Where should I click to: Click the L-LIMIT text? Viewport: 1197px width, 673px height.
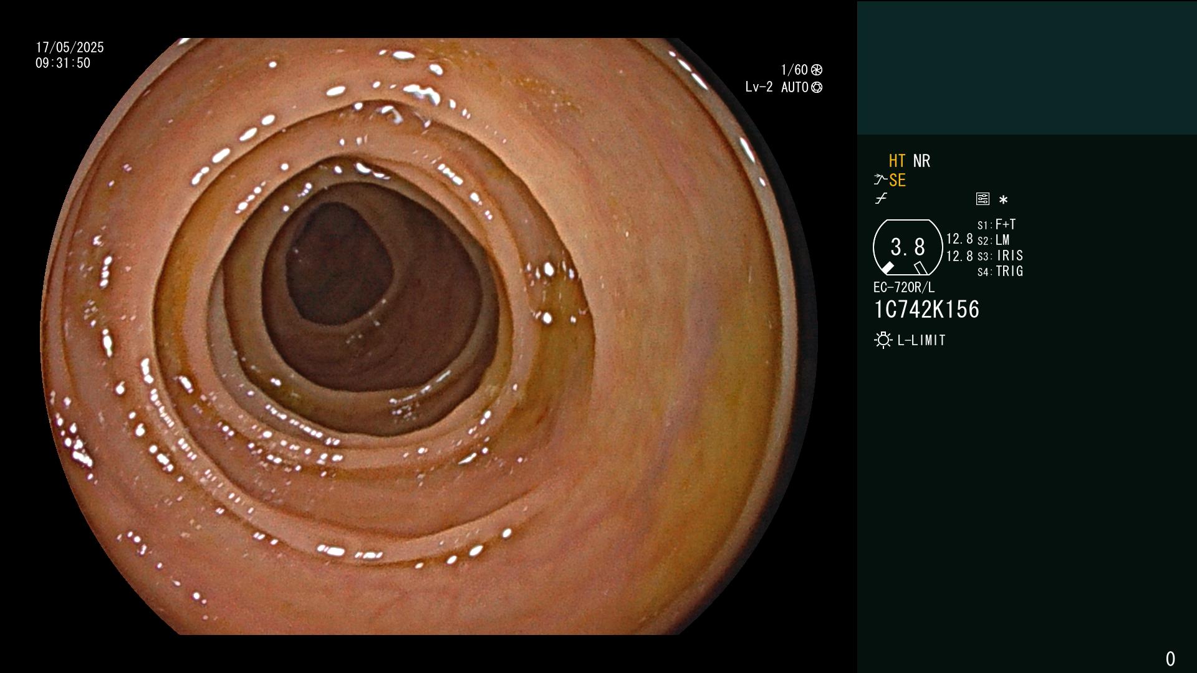(921, 340)
